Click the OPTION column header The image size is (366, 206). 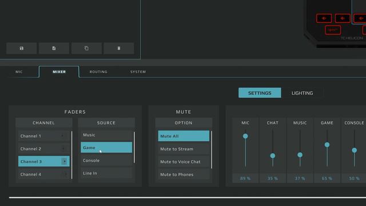[184, 122]
